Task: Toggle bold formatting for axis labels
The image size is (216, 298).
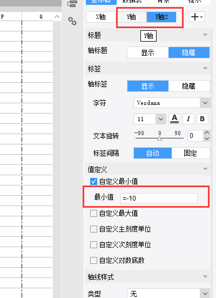Action: [202, 119]
